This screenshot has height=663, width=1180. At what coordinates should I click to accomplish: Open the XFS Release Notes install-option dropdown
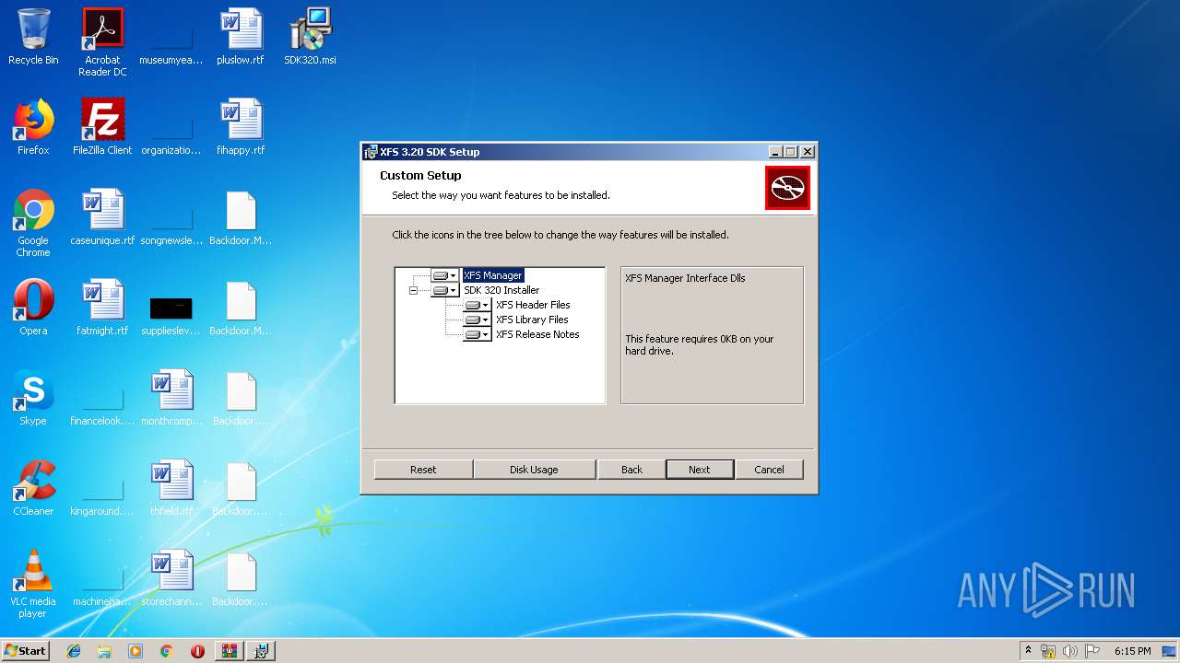478,334
